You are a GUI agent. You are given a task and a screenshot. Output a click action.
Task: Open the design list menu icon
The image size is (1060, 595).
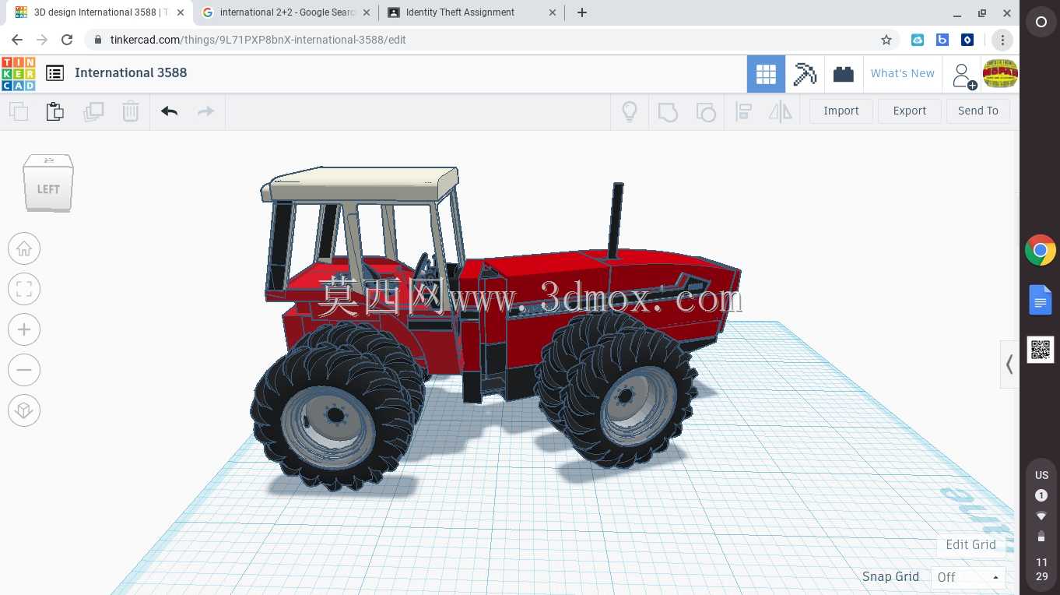pos(54,73)
